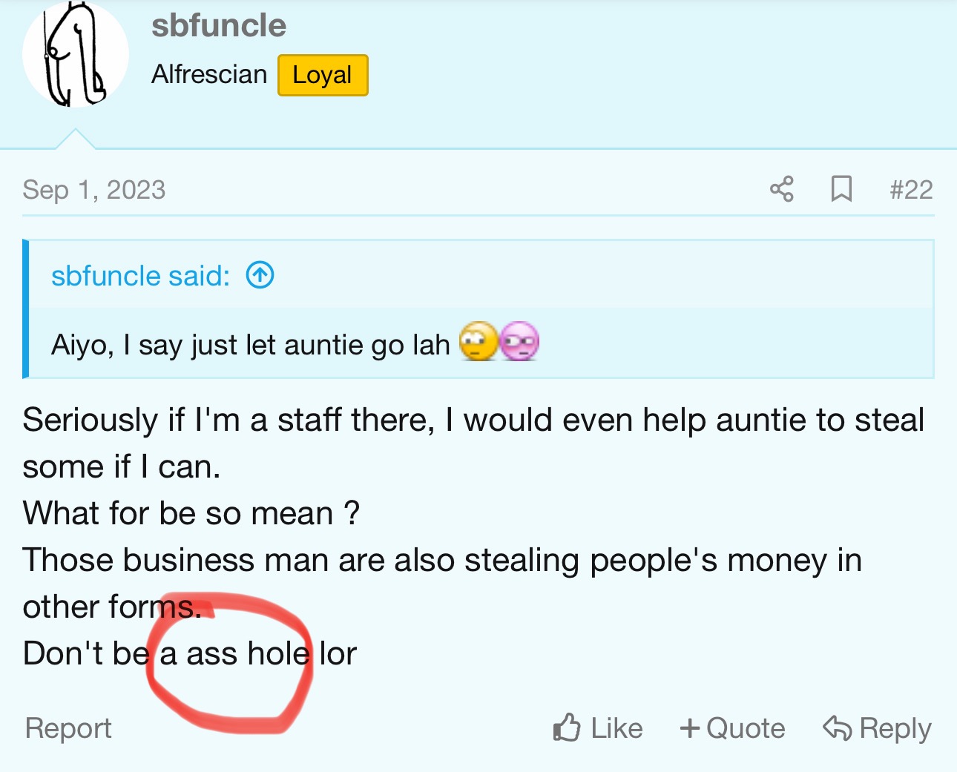Add the post using +Quote
The height and width of the screenshot is (772, 957).
click(732, 728)
